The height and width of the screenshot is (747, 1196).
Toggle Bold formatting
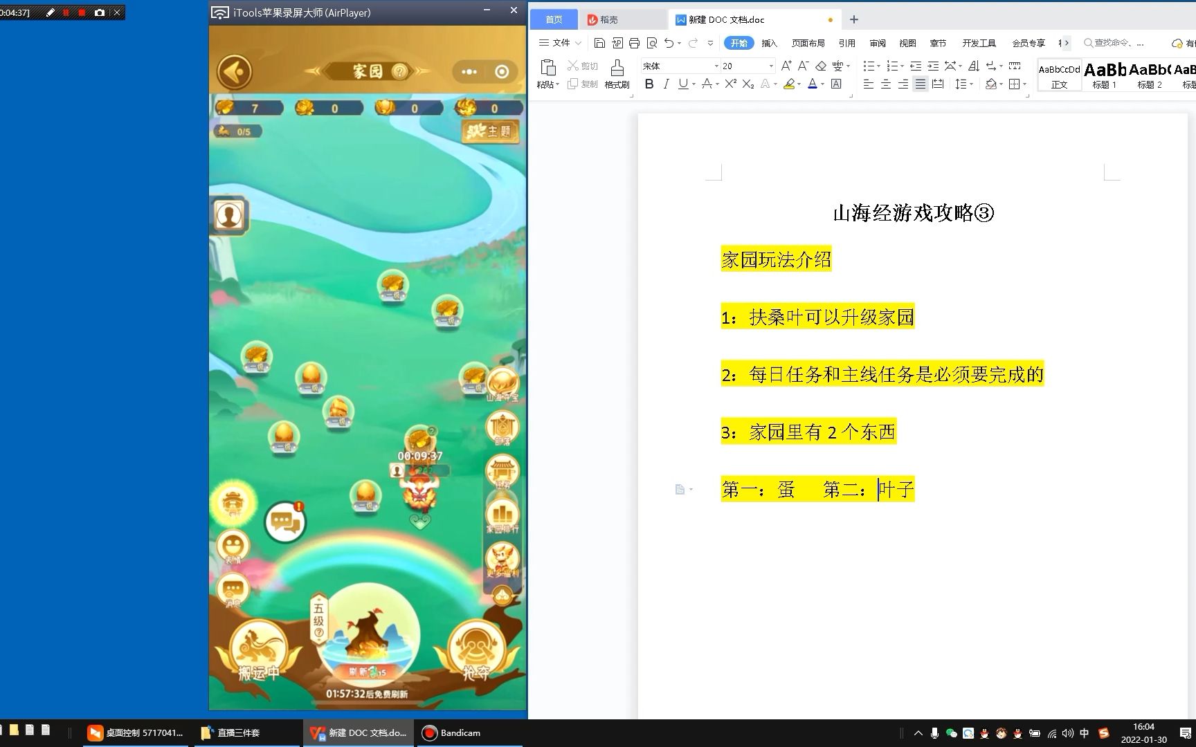point(649,84)
